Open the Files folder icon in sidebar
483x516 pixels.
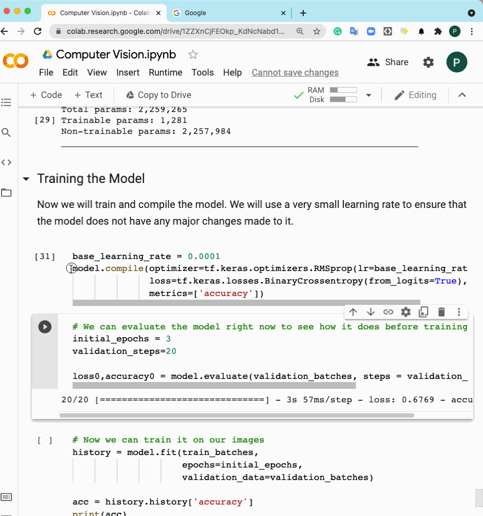[6, 192]
